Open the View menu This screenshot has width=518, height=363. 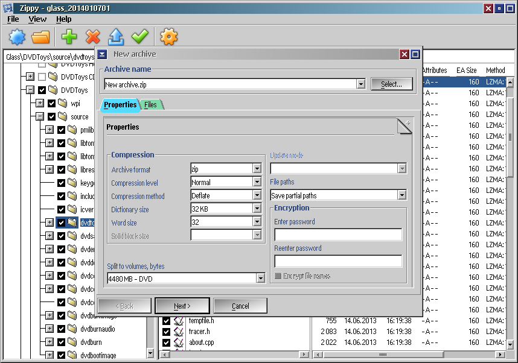coord(37,19)
